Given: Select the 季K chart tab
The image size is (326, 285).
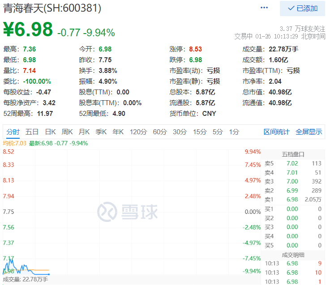Looking at the screenshot, I should coord(101,132).
